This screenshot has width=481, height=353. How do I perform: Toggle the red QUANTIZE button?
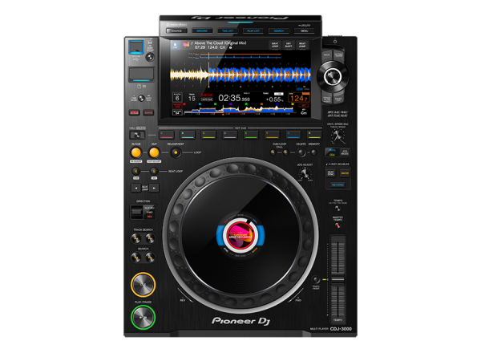tap(148, 112)
